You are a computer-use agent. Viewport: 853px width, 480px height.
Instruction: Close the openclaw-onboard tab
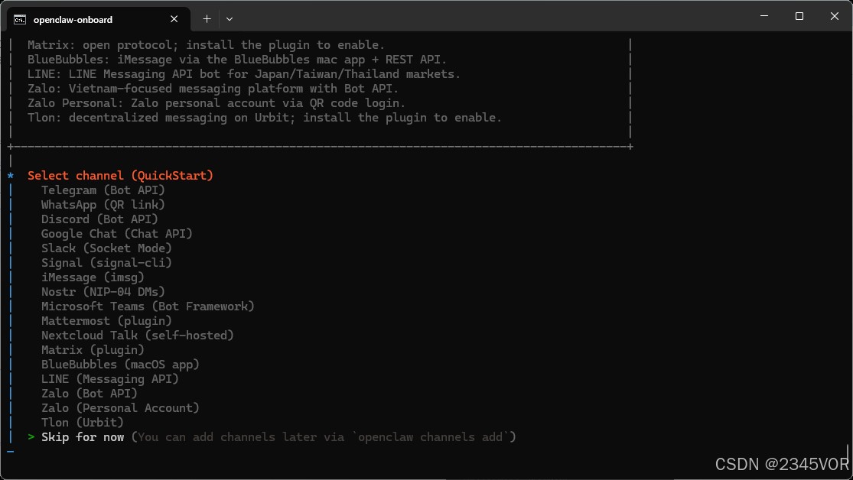click(x=175, y=18)
